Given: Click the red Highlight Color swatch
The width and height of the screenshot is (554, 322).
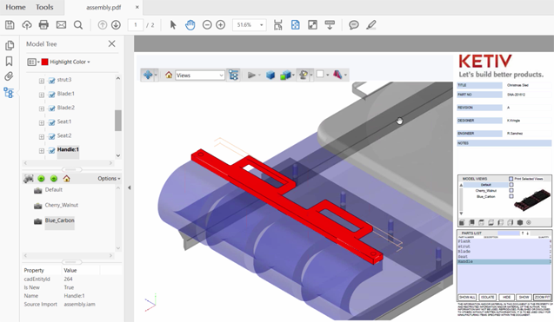Looking at the screenshot, I should [44, 62].
